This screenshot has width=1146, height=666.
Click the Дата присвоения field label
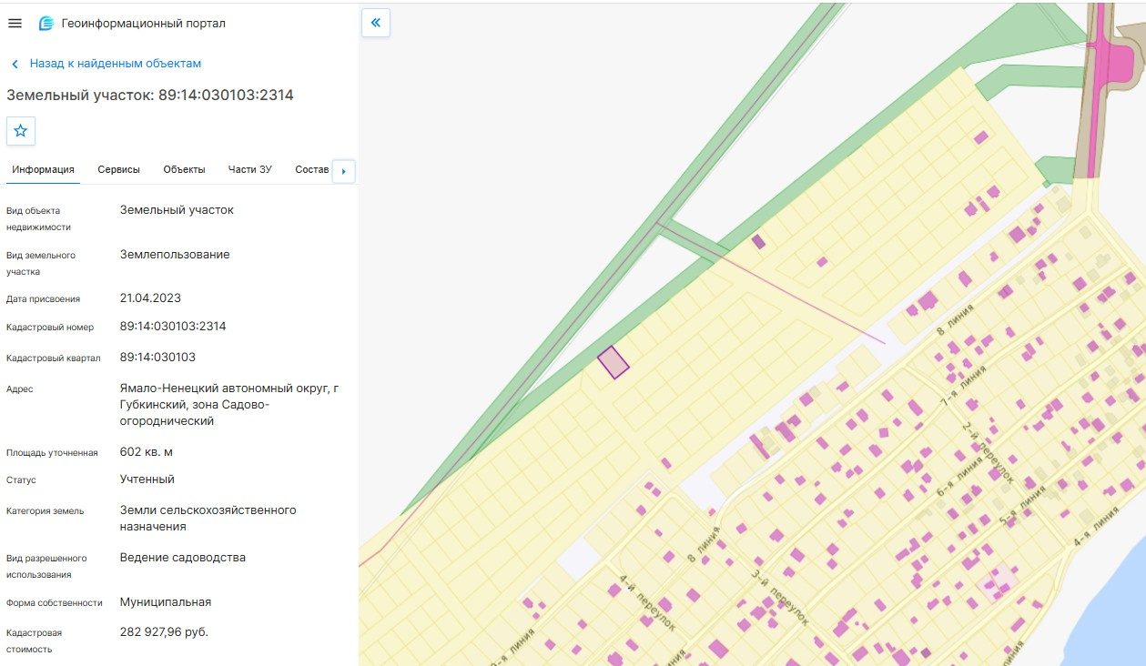(x=44, y=299)
